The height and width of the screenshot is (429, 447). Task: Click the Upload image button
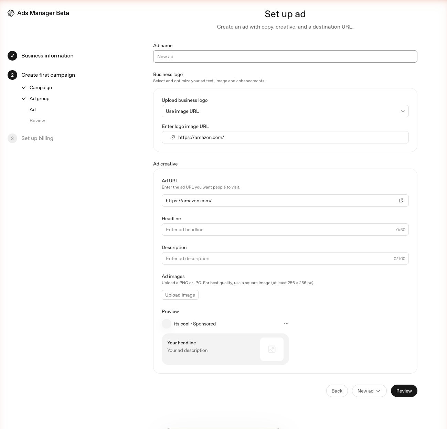[180, 295]
